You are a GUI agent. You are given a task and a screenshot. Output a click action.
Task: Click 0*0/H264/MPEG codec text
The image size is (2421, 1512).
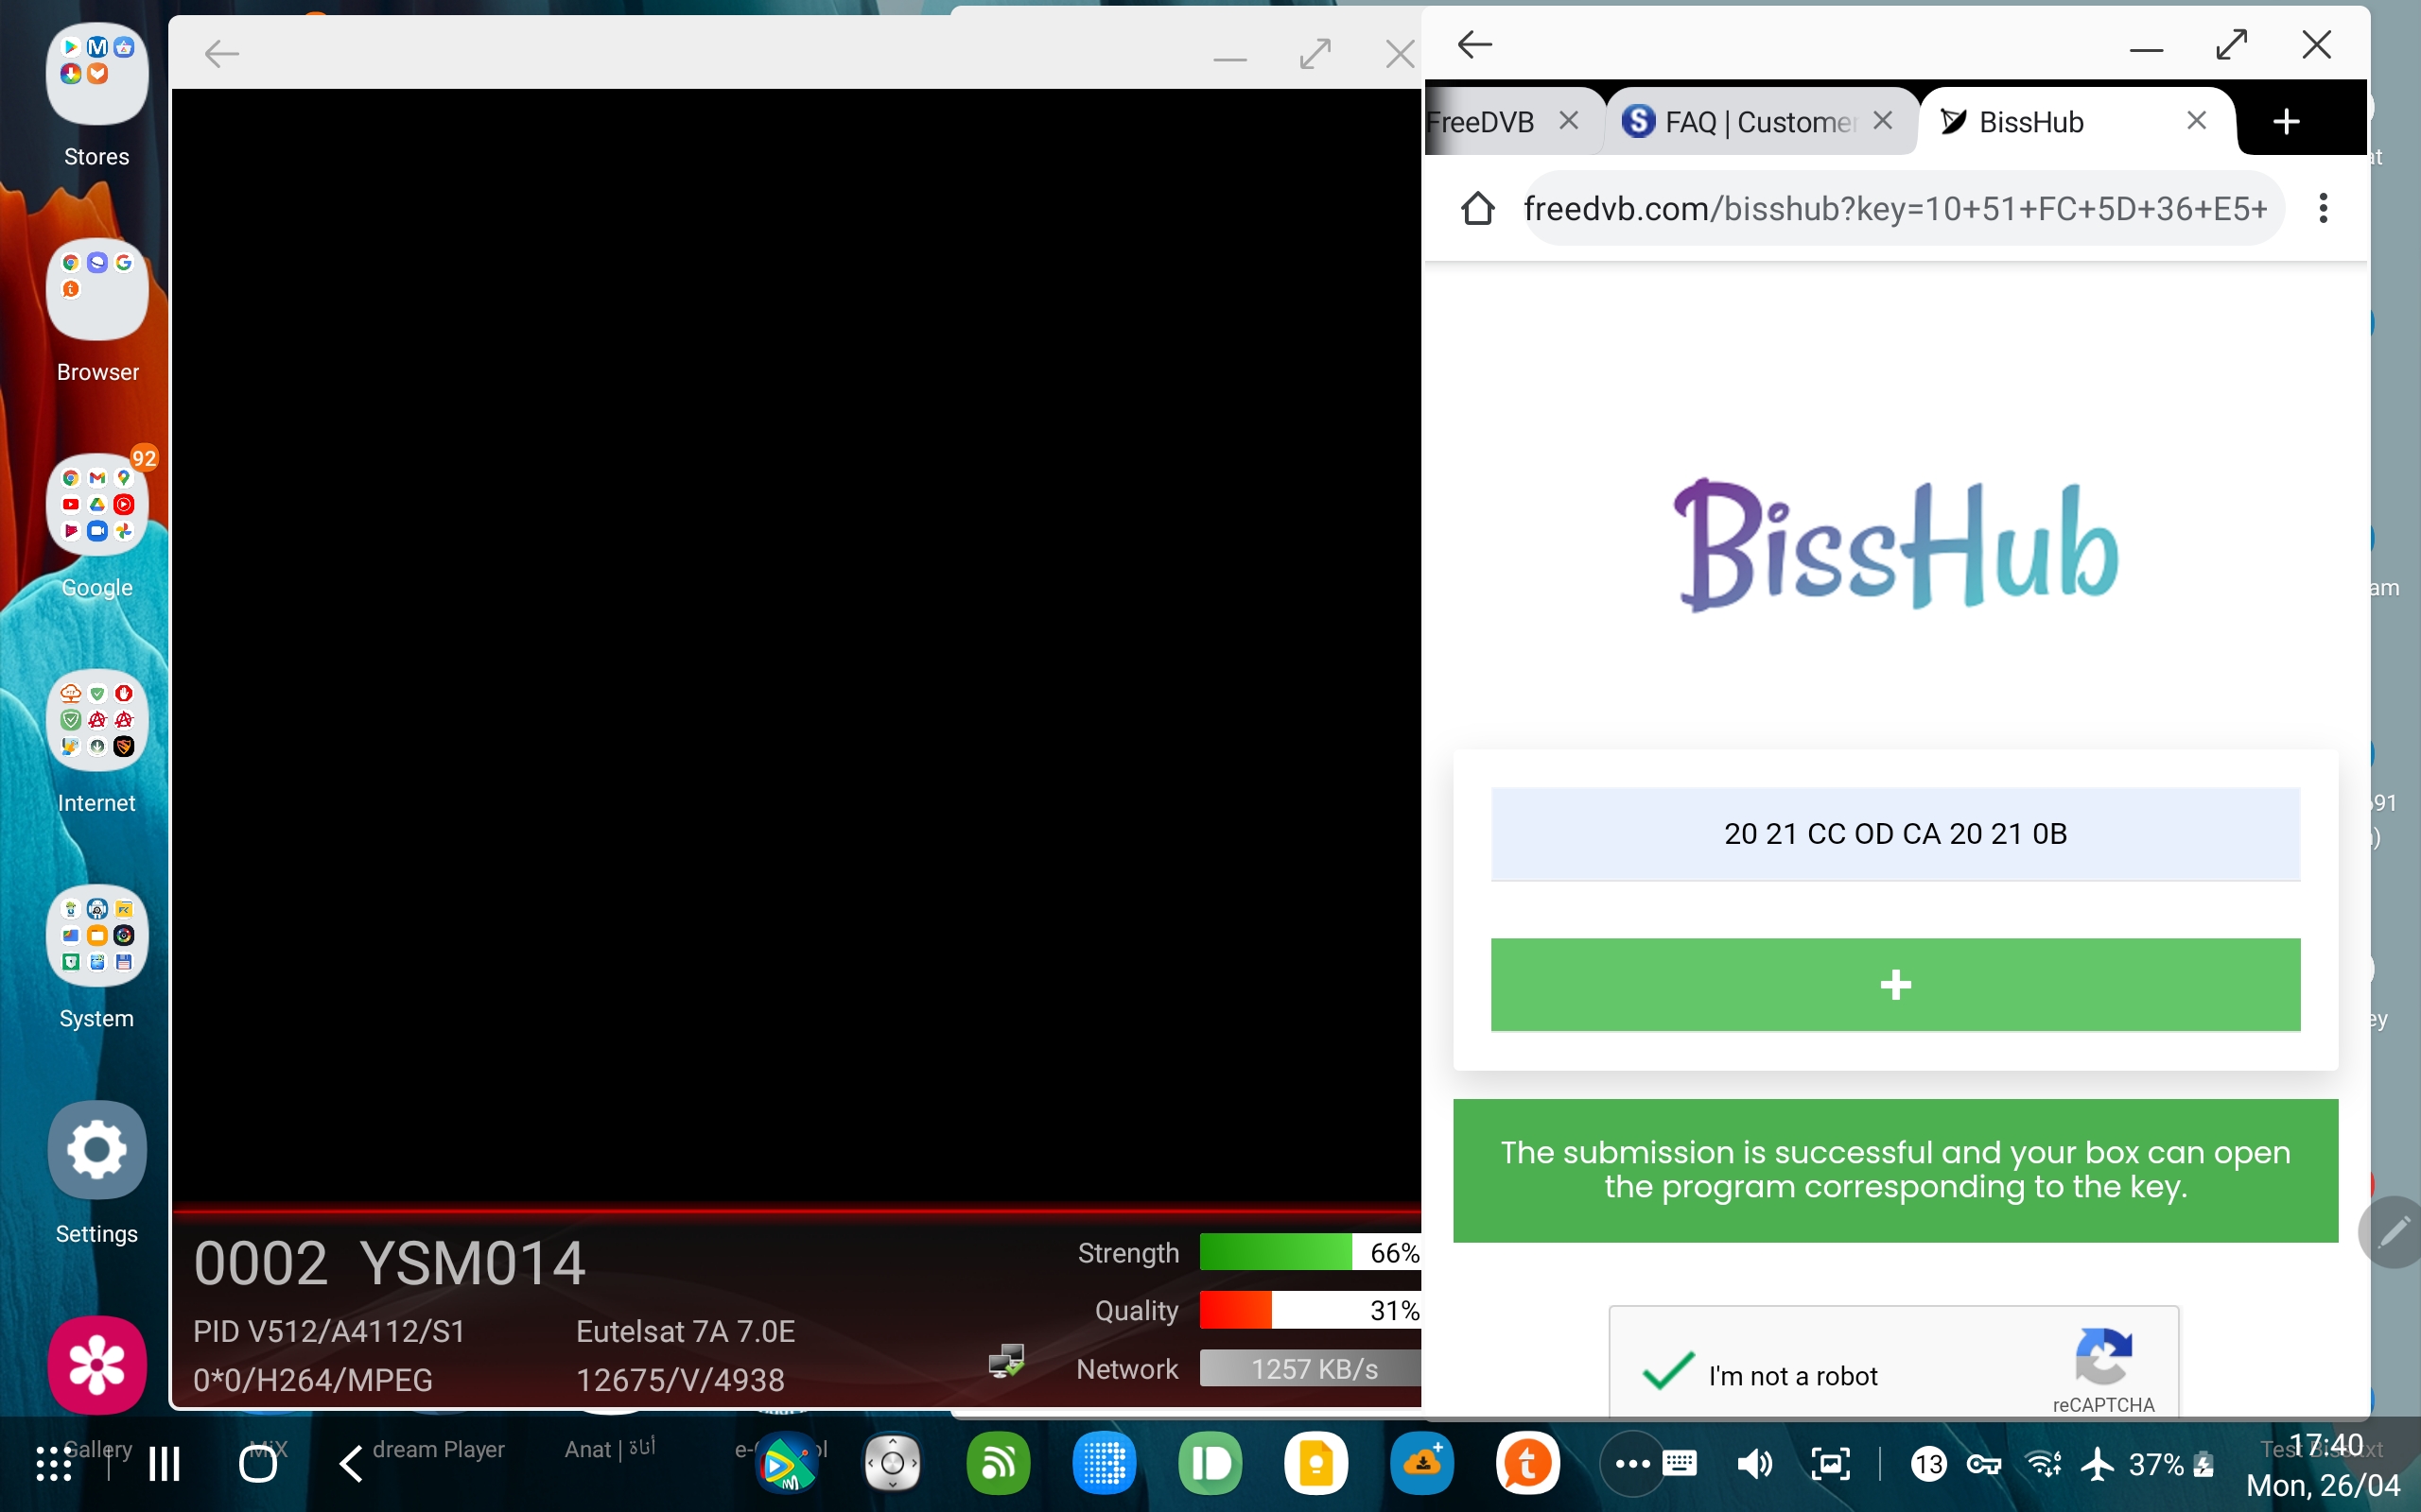click(313, 1380)
